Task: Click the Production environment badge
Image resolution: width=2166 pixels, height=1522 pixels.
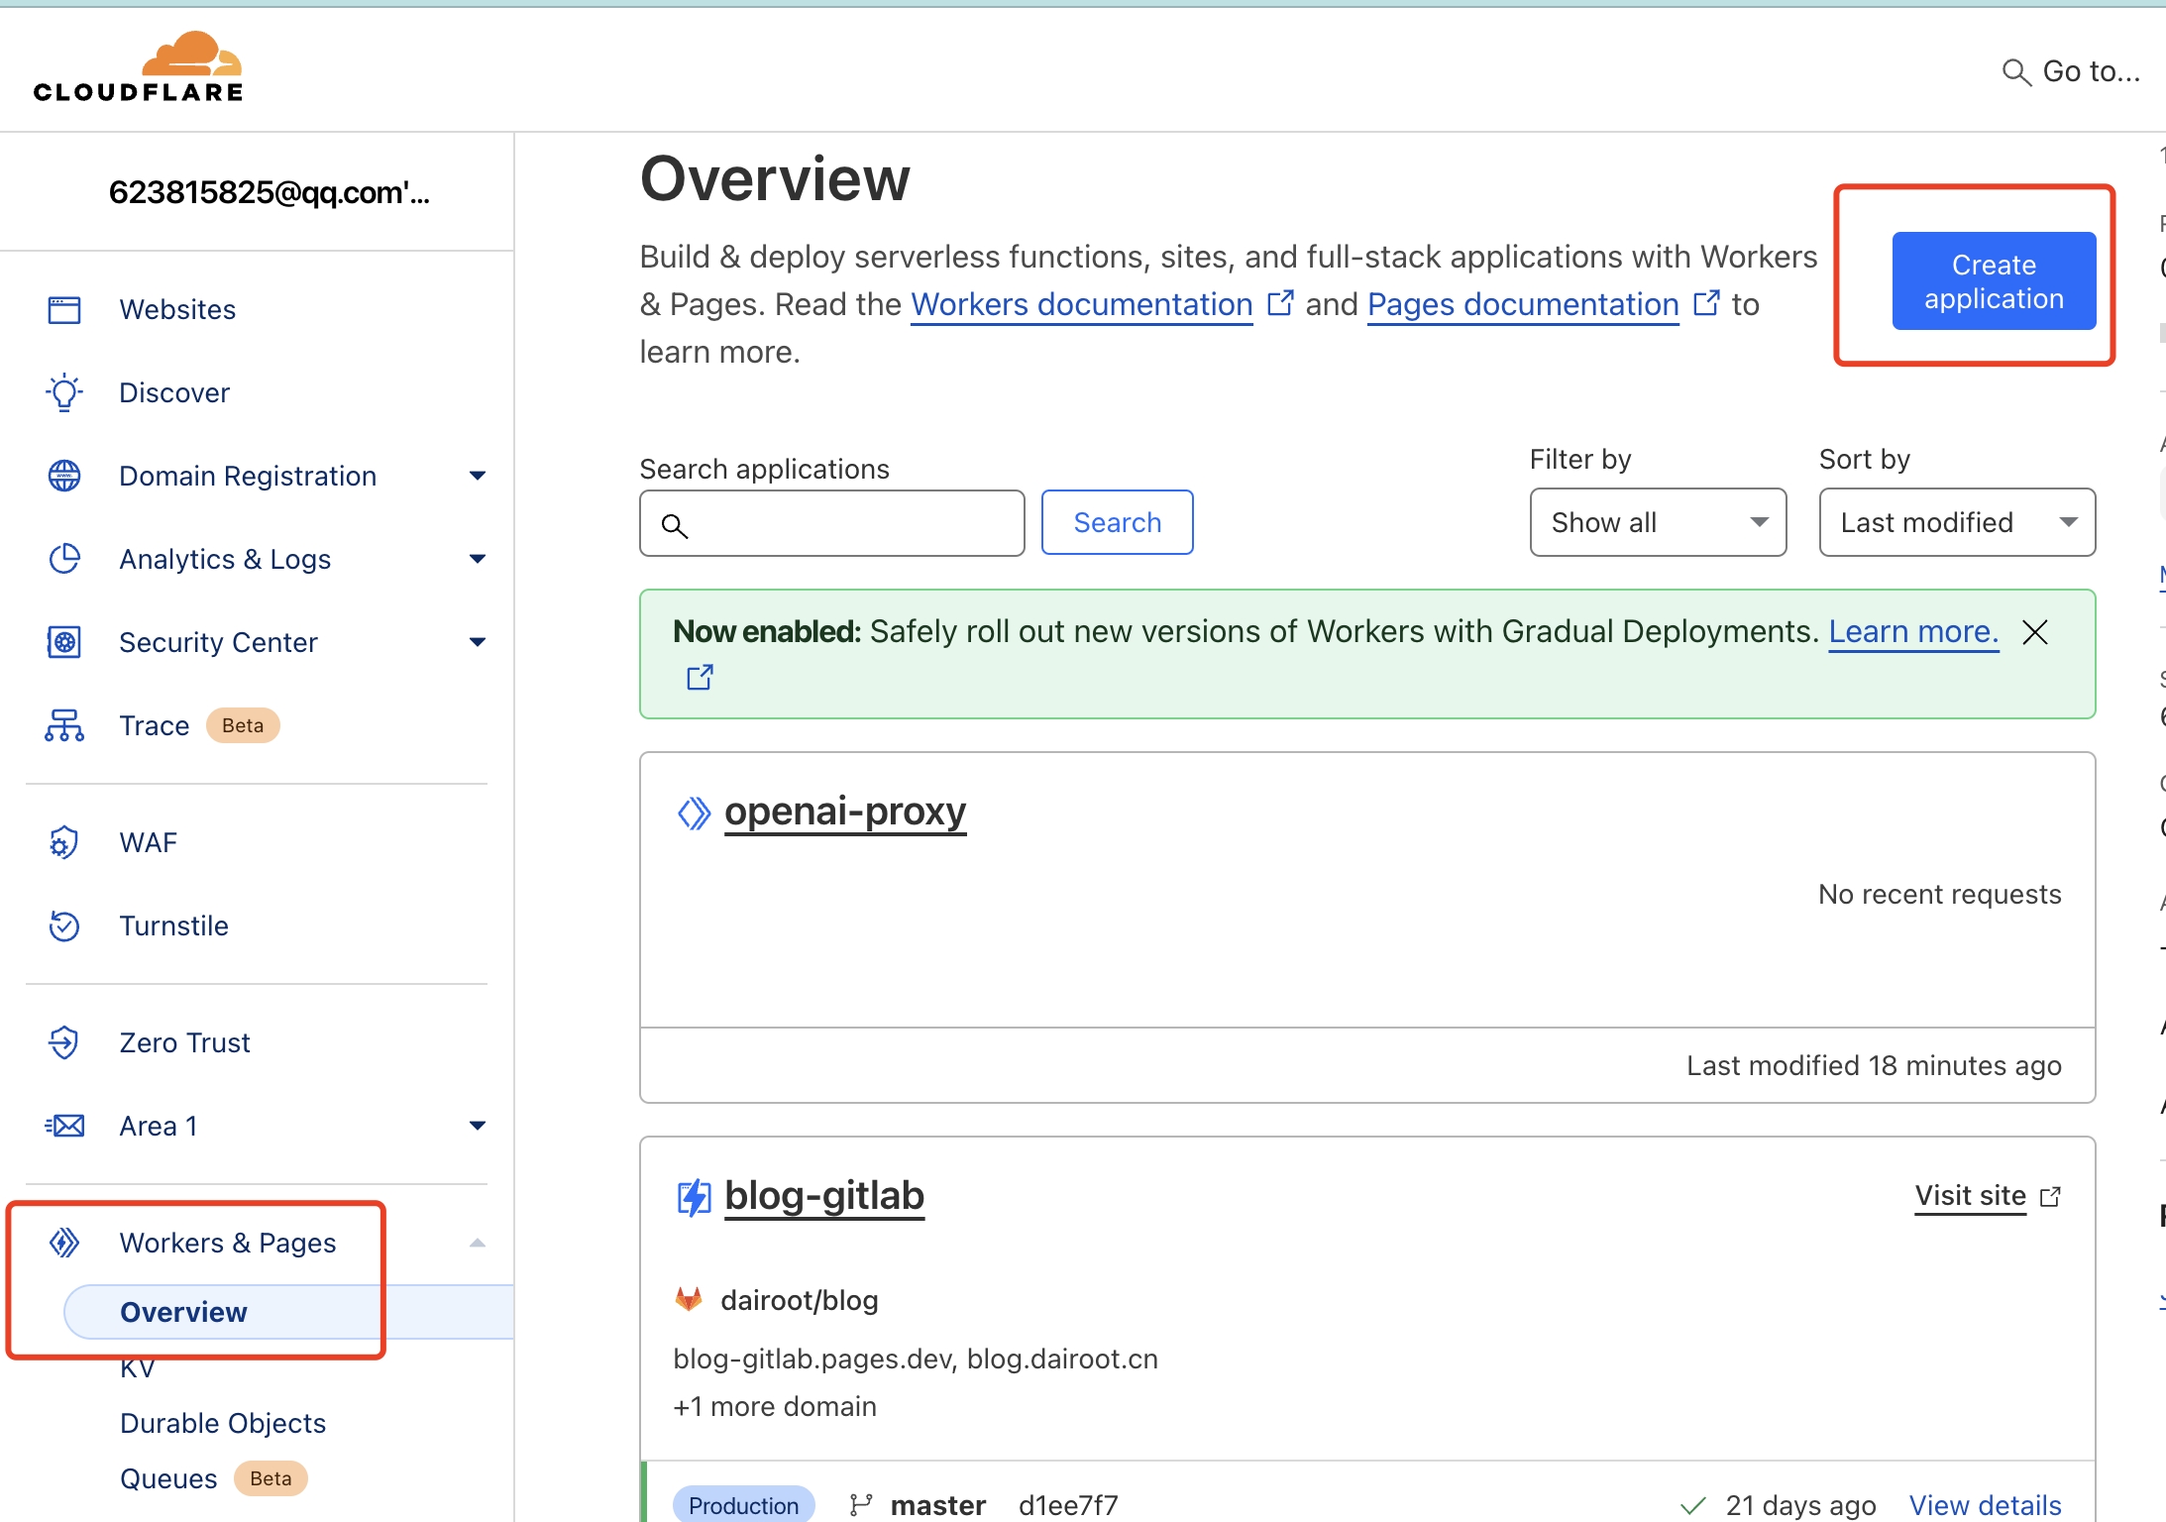Action: pyautogui.click(x=743, y=1505)
